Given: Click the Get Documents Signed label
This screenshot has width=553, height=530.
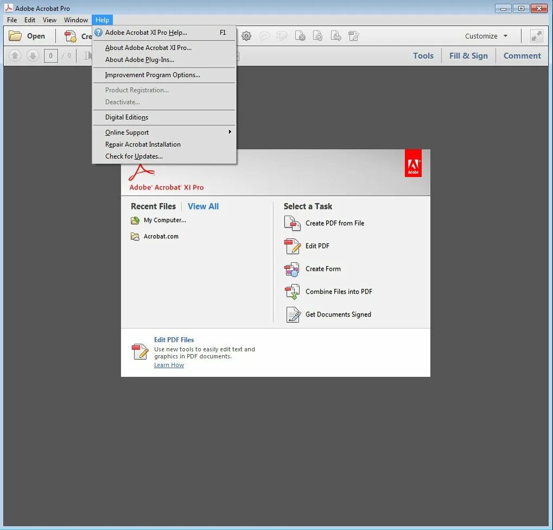Looking at the screenshot, I should [338, 314].
